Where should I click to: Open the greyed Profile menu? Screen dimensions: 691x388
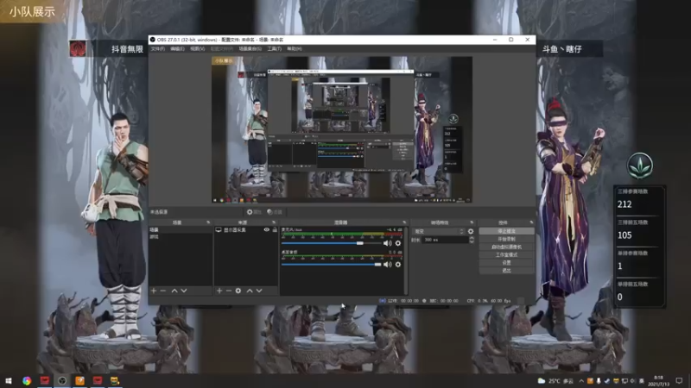(x=222, y=49)
